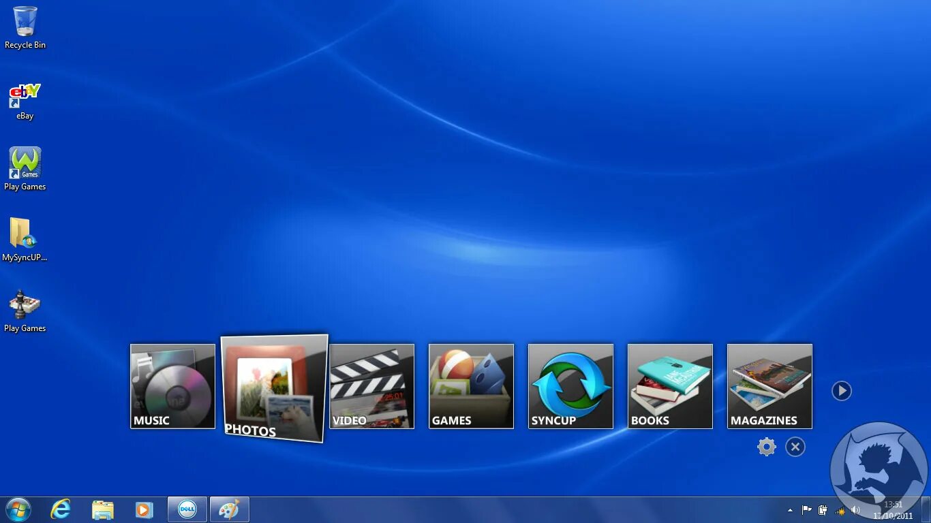Select WildTangent Play Games shortcut
Screen dimensions: 931x523
25,169
